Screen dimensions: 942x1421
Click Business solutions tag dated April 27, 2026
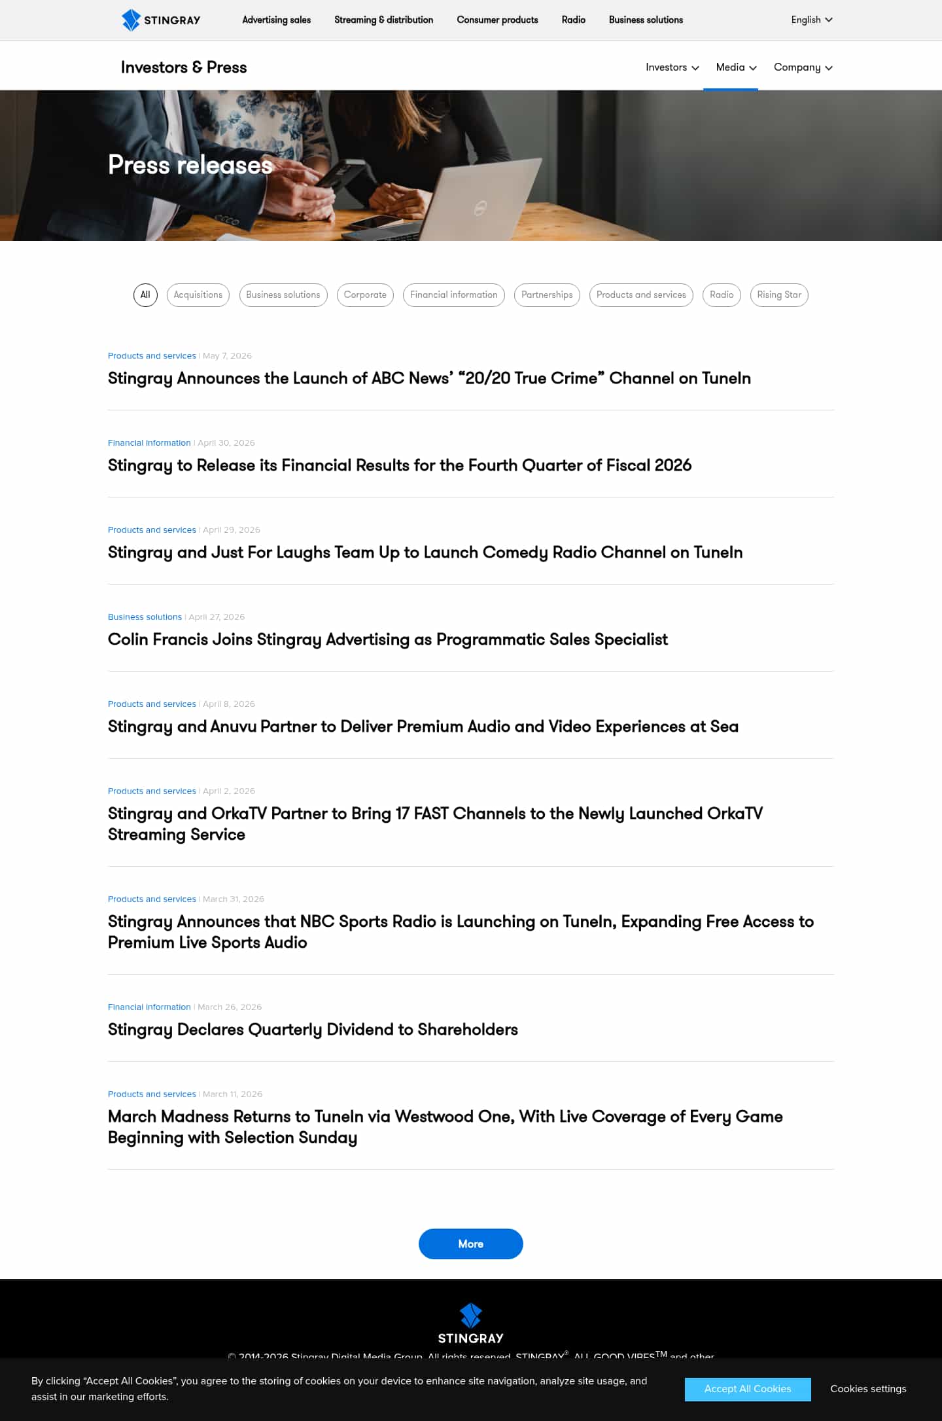click(145, 617)
